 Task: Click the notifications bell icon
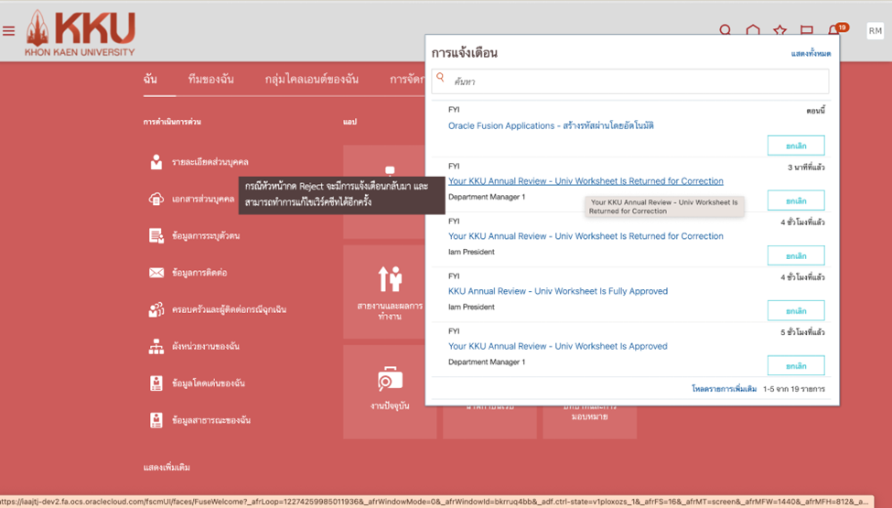pos(834,32)
